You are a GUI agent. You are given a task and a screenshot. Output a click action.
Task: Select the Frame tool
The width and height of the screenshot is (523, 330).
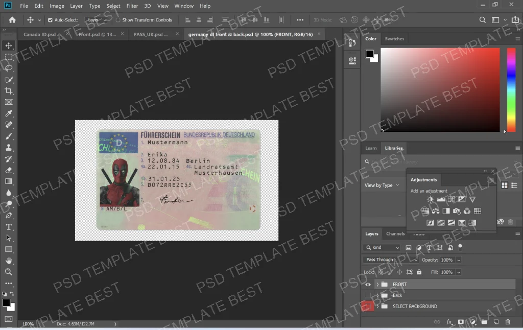click(x=9, y=102)
